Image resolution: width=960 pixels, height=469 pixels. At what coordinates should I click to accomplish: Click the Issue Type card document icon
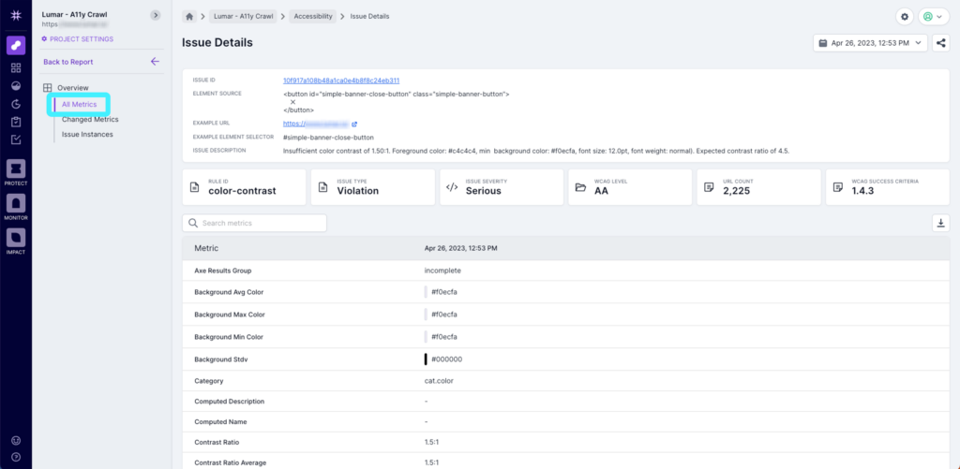coord(323,187)
